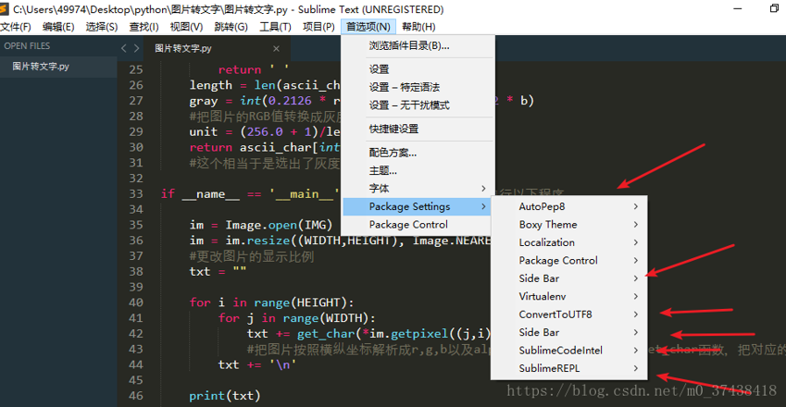Screen dimensions: 786x407
Task: Click the 'for i in range(HEIGHT):' line
Action: tap(271, 302)
